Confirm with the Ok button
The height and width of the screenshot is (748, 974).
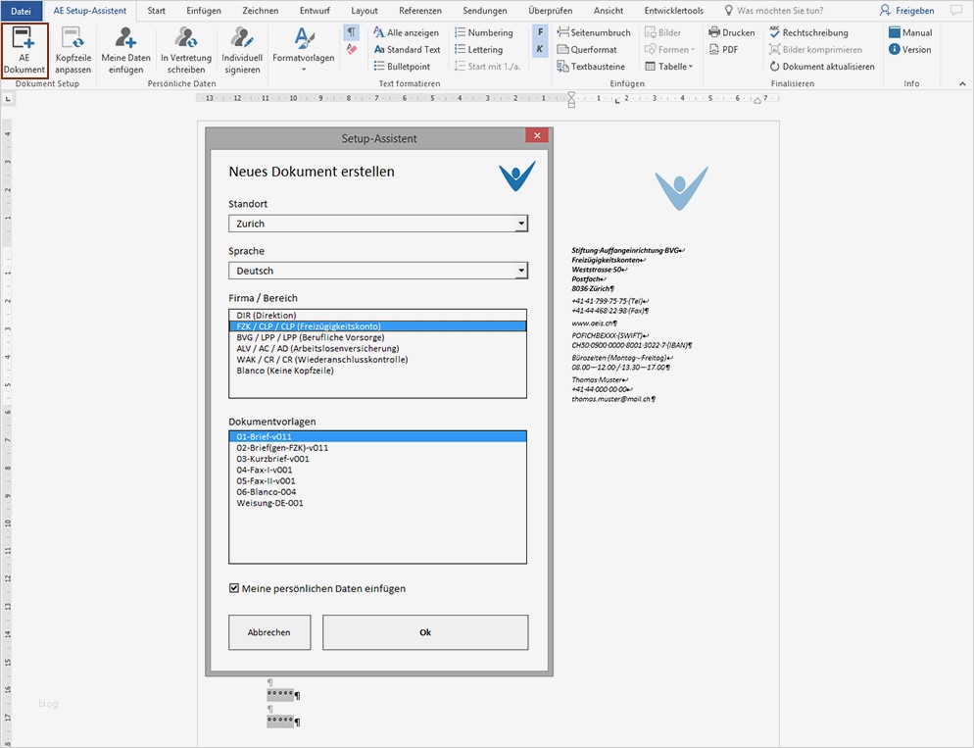(x=425, y=632)
